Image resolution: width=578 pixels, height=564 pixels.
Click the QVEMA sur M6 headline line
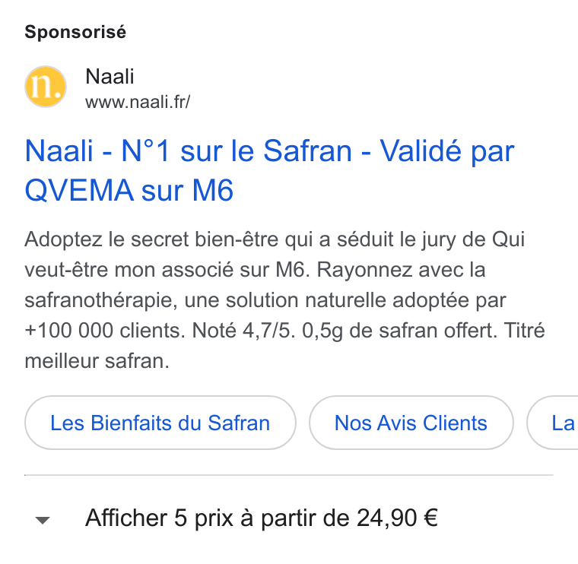click(x=129, y=191)
